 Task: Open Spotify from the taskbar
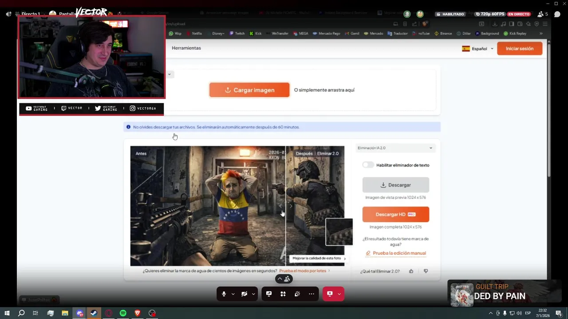(123, 313)
